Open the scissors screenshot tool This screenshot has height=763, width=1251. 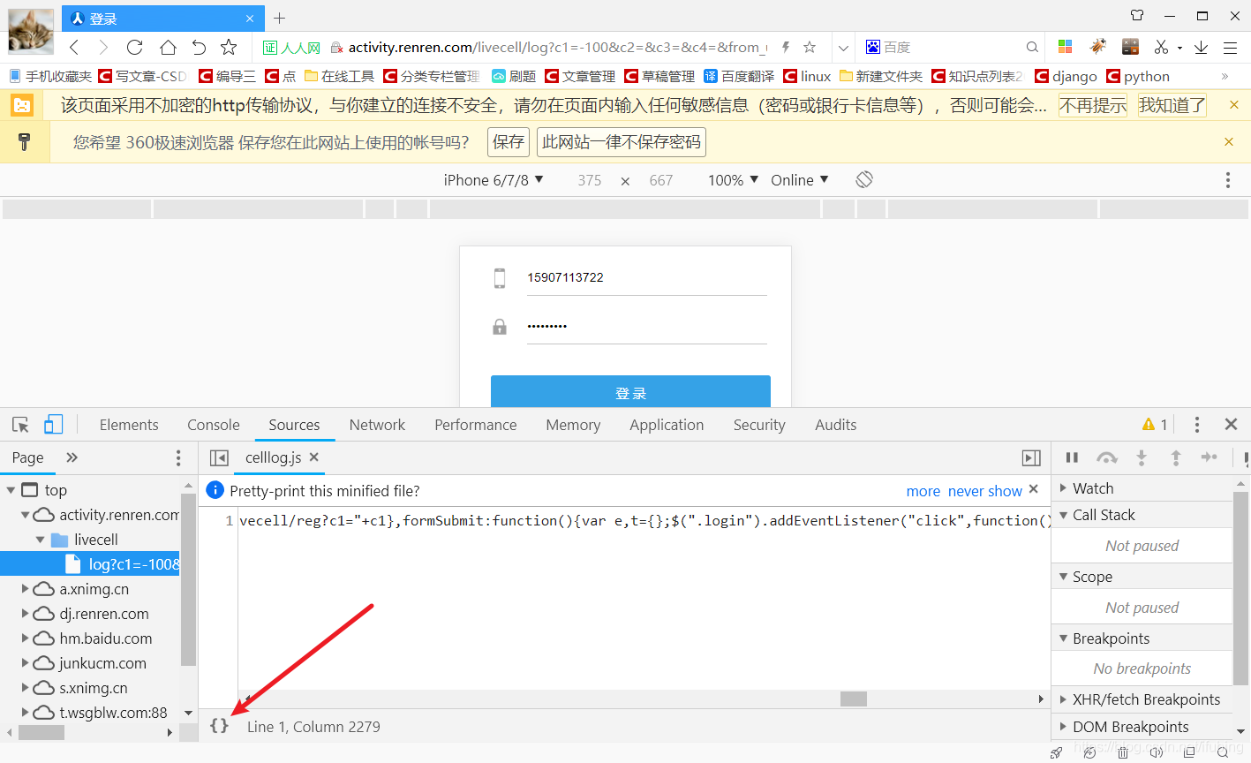pyautogui.click(x=1161, y=47)
